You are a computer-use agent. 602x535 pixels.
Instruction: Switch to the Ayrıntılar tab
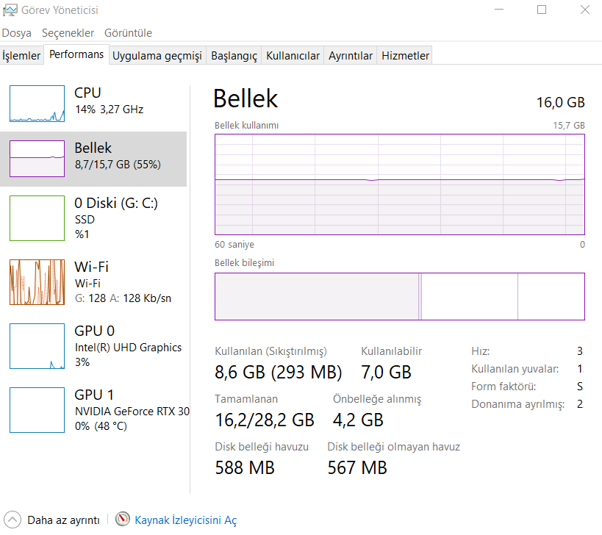351,56
